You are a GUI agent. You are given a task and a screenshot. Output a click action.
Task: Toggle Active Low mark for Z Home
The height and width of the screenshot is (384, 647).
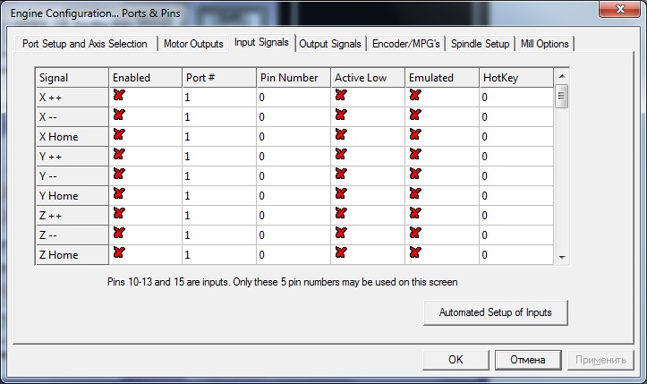coord(341,252)
